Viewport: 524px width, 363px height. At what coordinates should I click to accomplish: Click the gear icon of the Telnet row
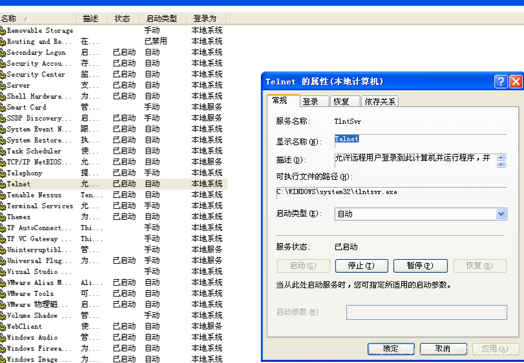pos(3,184)
